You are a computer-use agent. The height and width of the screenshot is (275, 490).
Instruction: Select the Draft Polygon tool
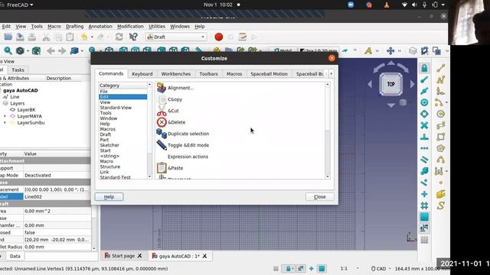(x=441, y=148)
